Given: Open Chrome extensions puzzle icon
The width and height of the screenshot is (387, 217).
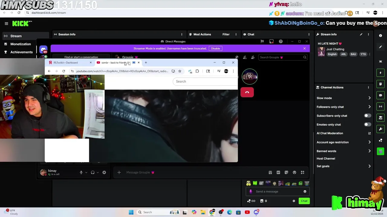Looking at the screenshot, I should pyautogui.click(x=197, y=71).
